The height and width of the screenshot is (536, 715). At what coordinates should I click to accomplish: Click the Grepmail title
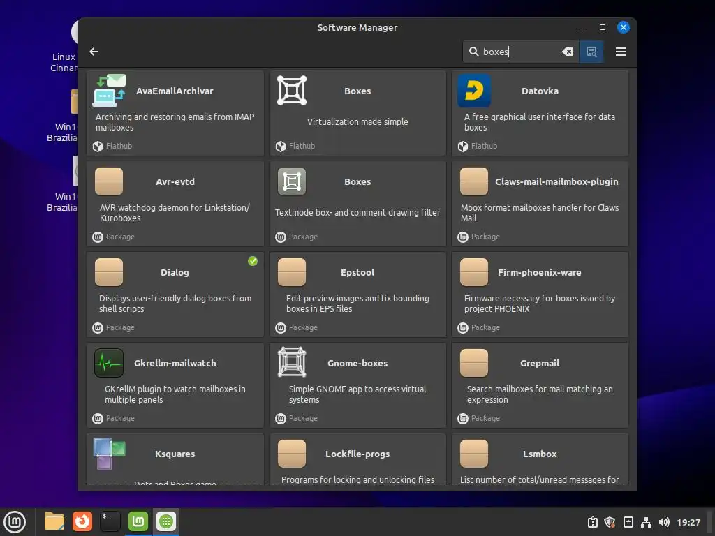[x=540, y=363]
